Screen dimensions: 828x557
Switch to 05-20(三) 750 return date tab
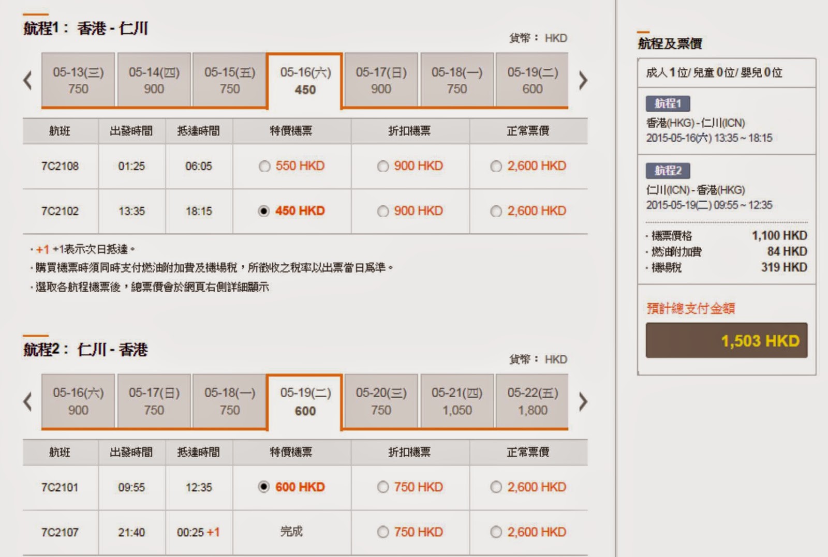(381, 401)
